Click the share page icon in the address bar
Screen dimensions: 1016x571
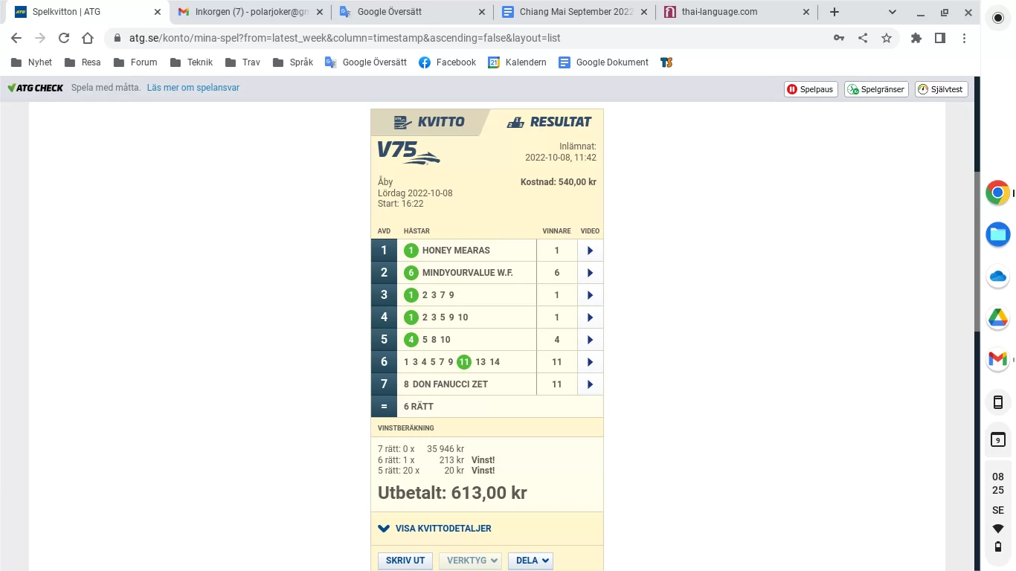pyautogui.click(x=863, y=39)
